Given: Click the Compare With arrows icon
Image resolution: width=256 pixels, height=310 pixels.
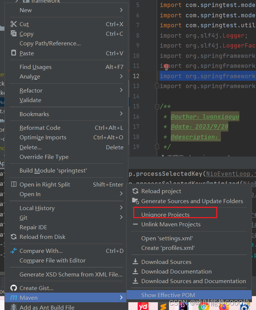Looking at the screenshot, I should [x=14, y=251].
